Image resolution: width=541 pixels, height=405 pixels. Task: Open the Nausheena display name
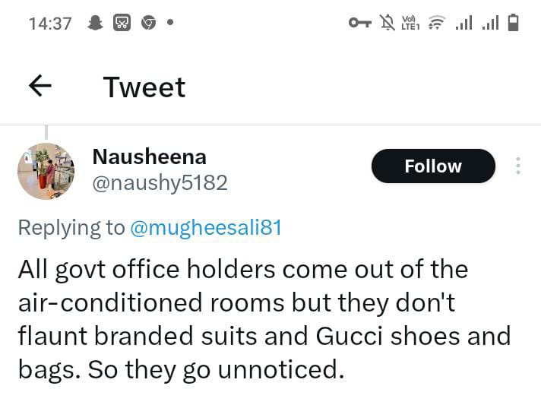pos(149,157)
